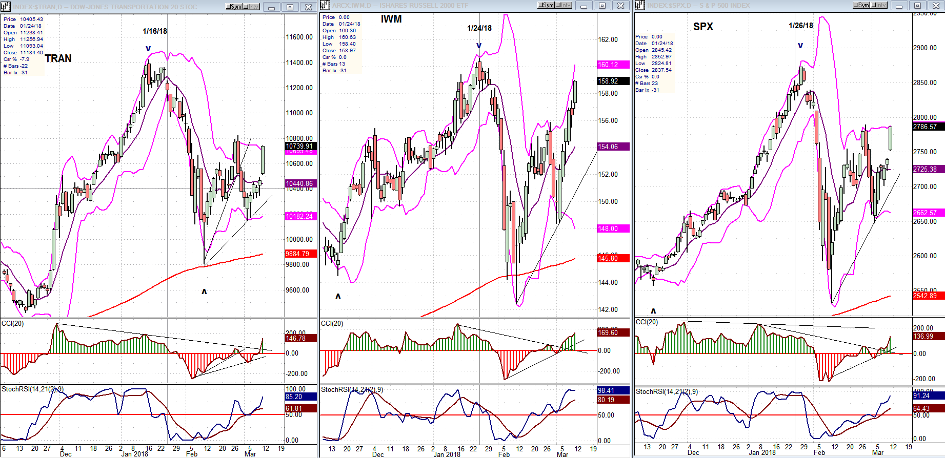Toggle Intv link on SPX chart
The width and height of the screenshot is (945, 458).
click(879, 5)
